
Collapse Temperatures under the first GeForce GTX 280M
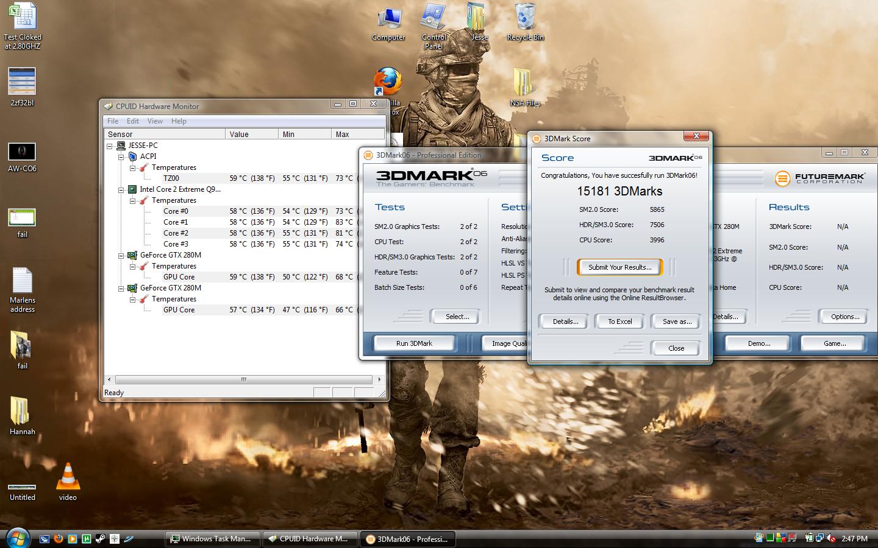[x=133, y=266]
